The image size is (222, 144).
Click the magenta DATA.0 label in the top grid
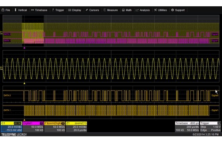7,34
